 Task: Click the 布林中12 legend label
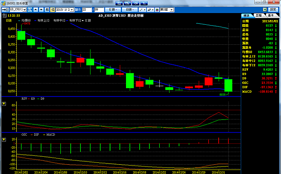[x=59, y=21]
